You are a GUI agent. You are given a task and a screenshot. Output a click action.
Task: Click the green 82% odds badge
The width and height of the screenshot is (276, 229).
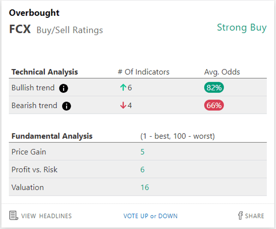click(x=214, y=87)
